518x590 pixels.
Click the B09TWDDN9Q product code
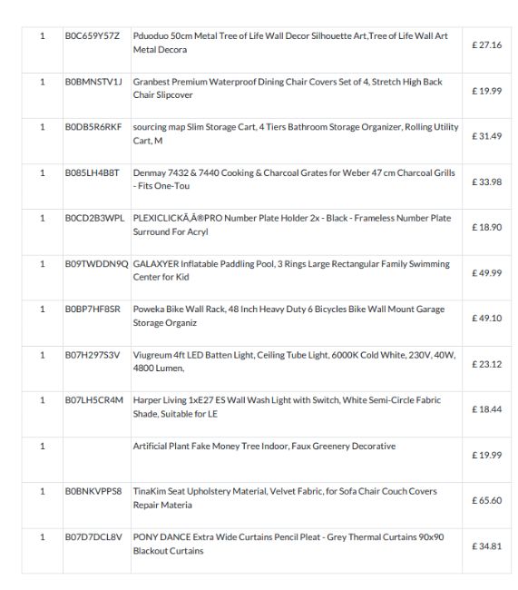click(x=97, y=264)
